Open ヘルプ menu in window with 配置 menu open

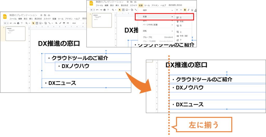tap(163, 5)
